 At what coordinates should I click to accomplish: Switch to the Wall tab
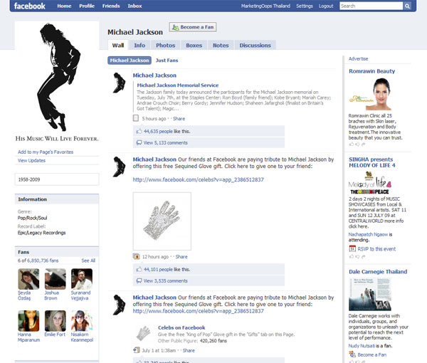point(118,46)
